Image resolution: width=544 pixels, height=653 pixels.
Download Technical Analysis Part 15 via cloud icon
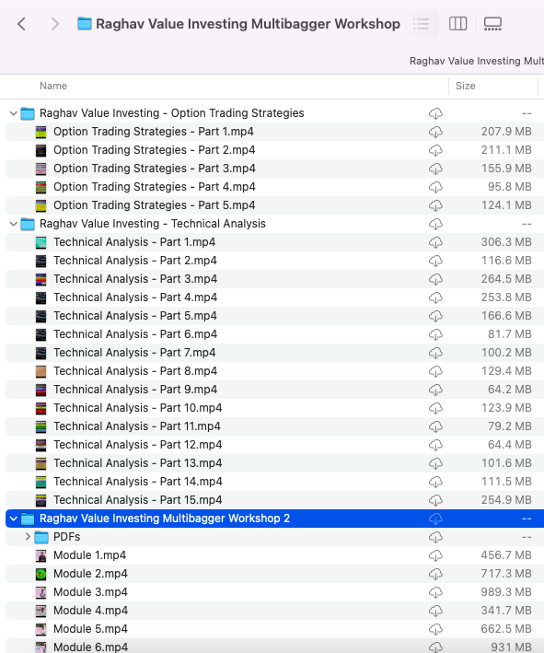coord(435,500)
